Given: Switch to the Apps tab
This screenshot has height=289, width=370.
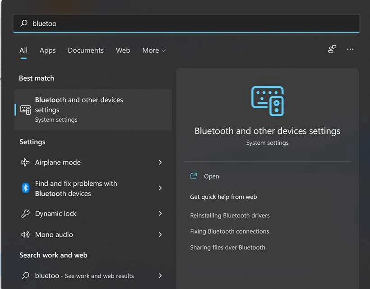Looking at the screenshot, I should click(48, 50).
